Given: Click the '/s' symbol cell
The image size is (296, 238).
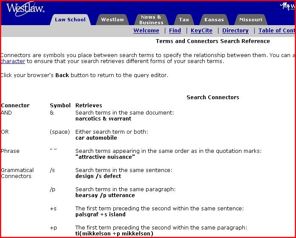Looking at the screenshot, I should click(52, 170).
